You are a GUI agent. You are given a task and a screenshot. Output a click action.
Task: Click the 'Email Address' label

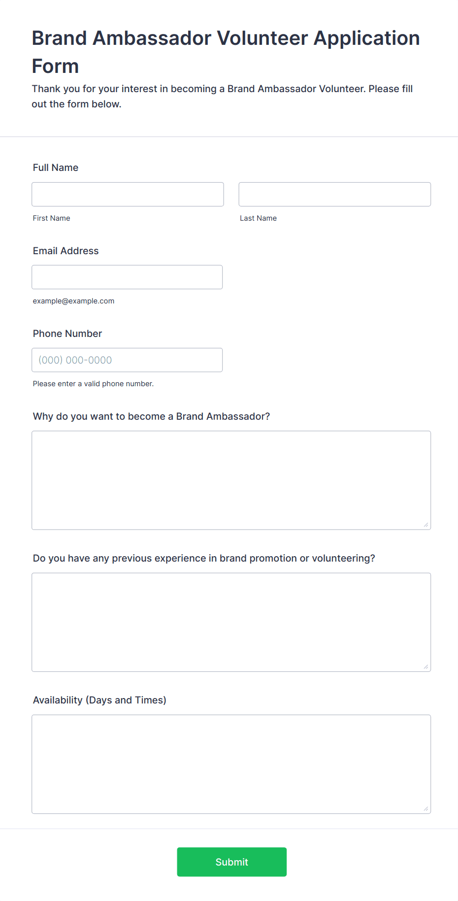(x=65, y=251)
